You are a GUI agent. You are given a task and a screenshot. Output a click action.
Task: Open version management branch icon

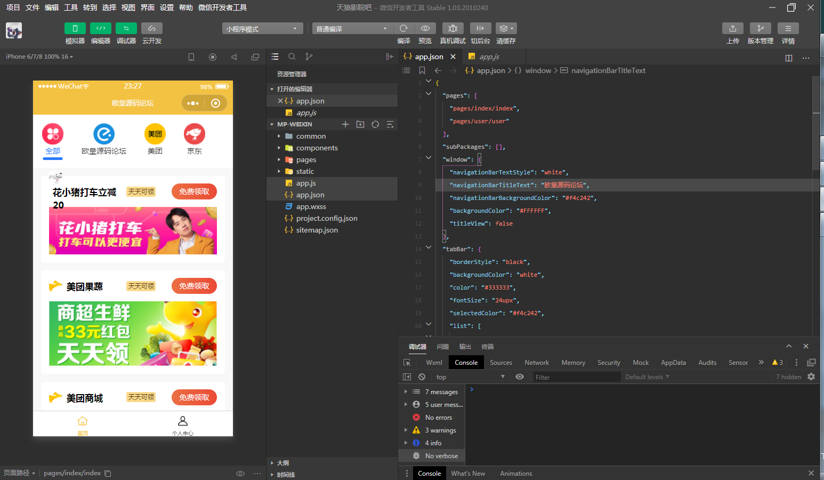(760, 28)
